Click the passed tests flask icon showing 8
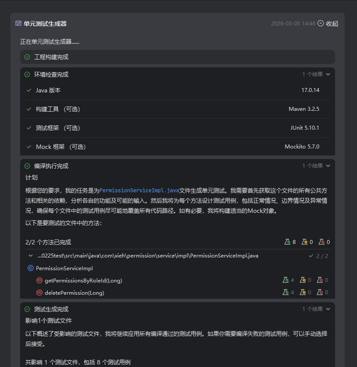This screenshot has height=367, width=357. (287, 242)
